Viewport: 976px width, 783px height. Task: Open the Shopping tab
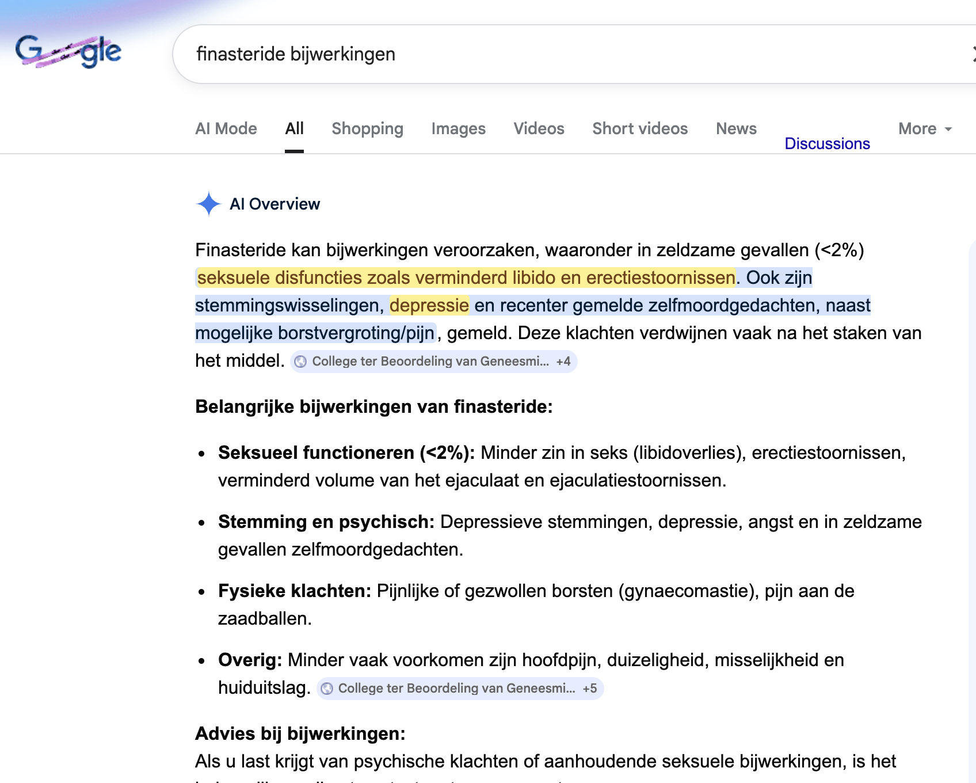click(367, 128)
